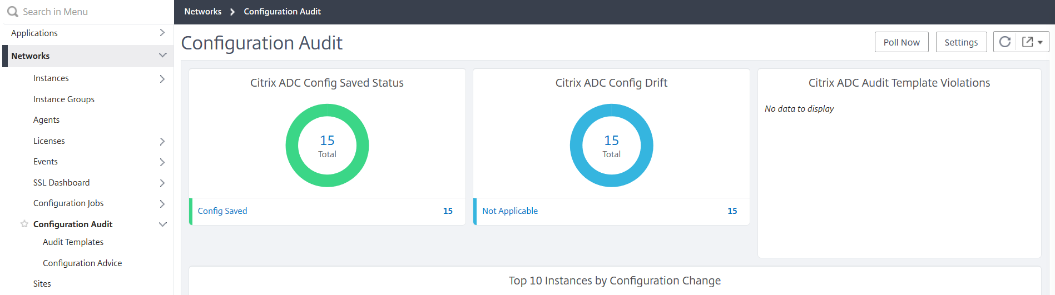Image resolution: width=1055 pixels, height=295 pixels.
Task: Mark Configuration Audit as favorite with star
Action: [24, 224]
